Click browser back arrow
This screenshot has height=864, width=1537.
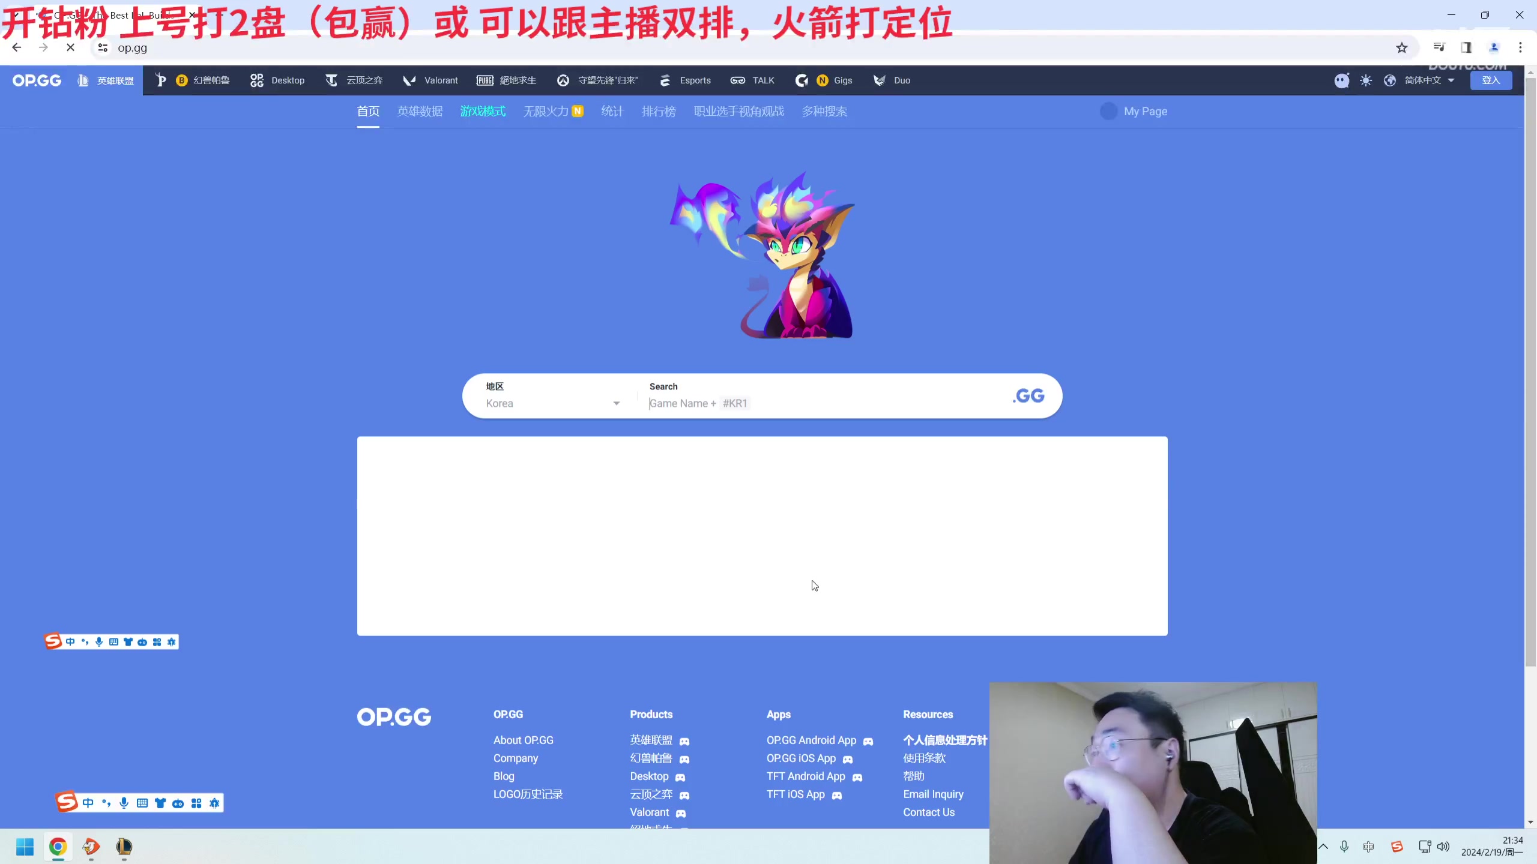pos(17,47)
